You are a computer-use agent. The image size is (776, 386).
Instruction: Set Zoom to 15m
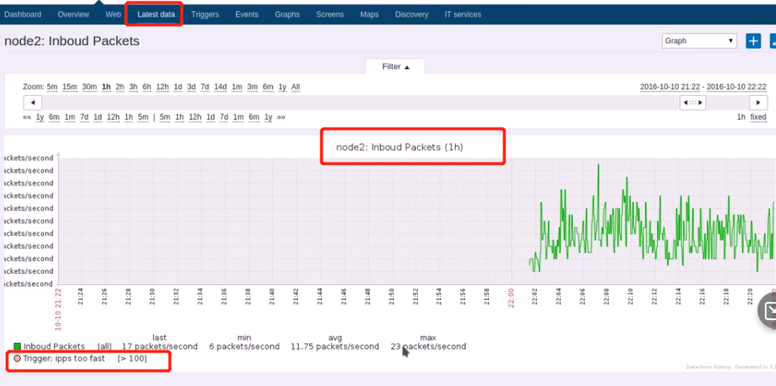[x=70, y=87]
